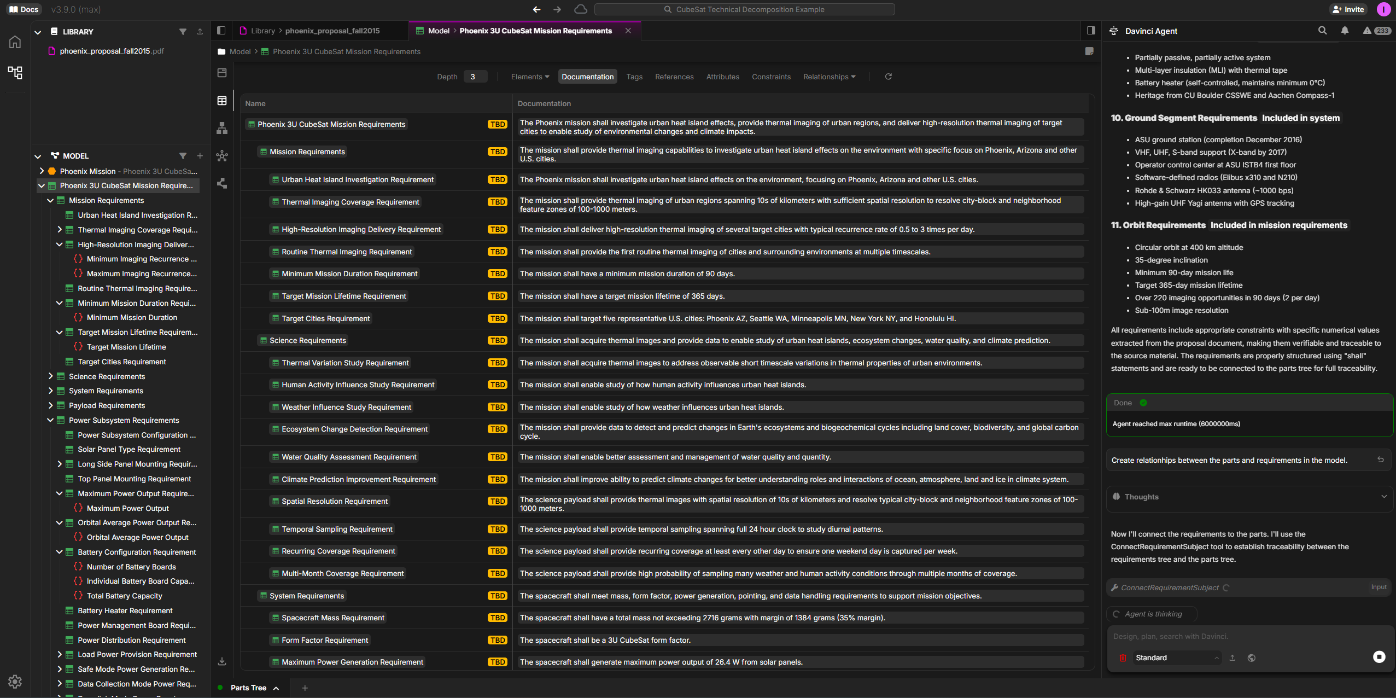The height and width of the screenshot is (698, 1396).
Task: Click the Depth value input field
Action: [x=474, y=77]
